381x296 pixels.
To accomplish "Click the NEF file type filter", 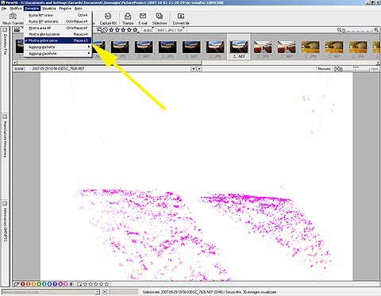I will click(x=161, y=30).
